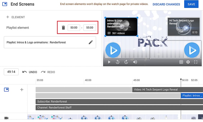This screenshot has width=203, height=122.
Task: Edit the 50:00 start time field
Action: pos(74,28)
